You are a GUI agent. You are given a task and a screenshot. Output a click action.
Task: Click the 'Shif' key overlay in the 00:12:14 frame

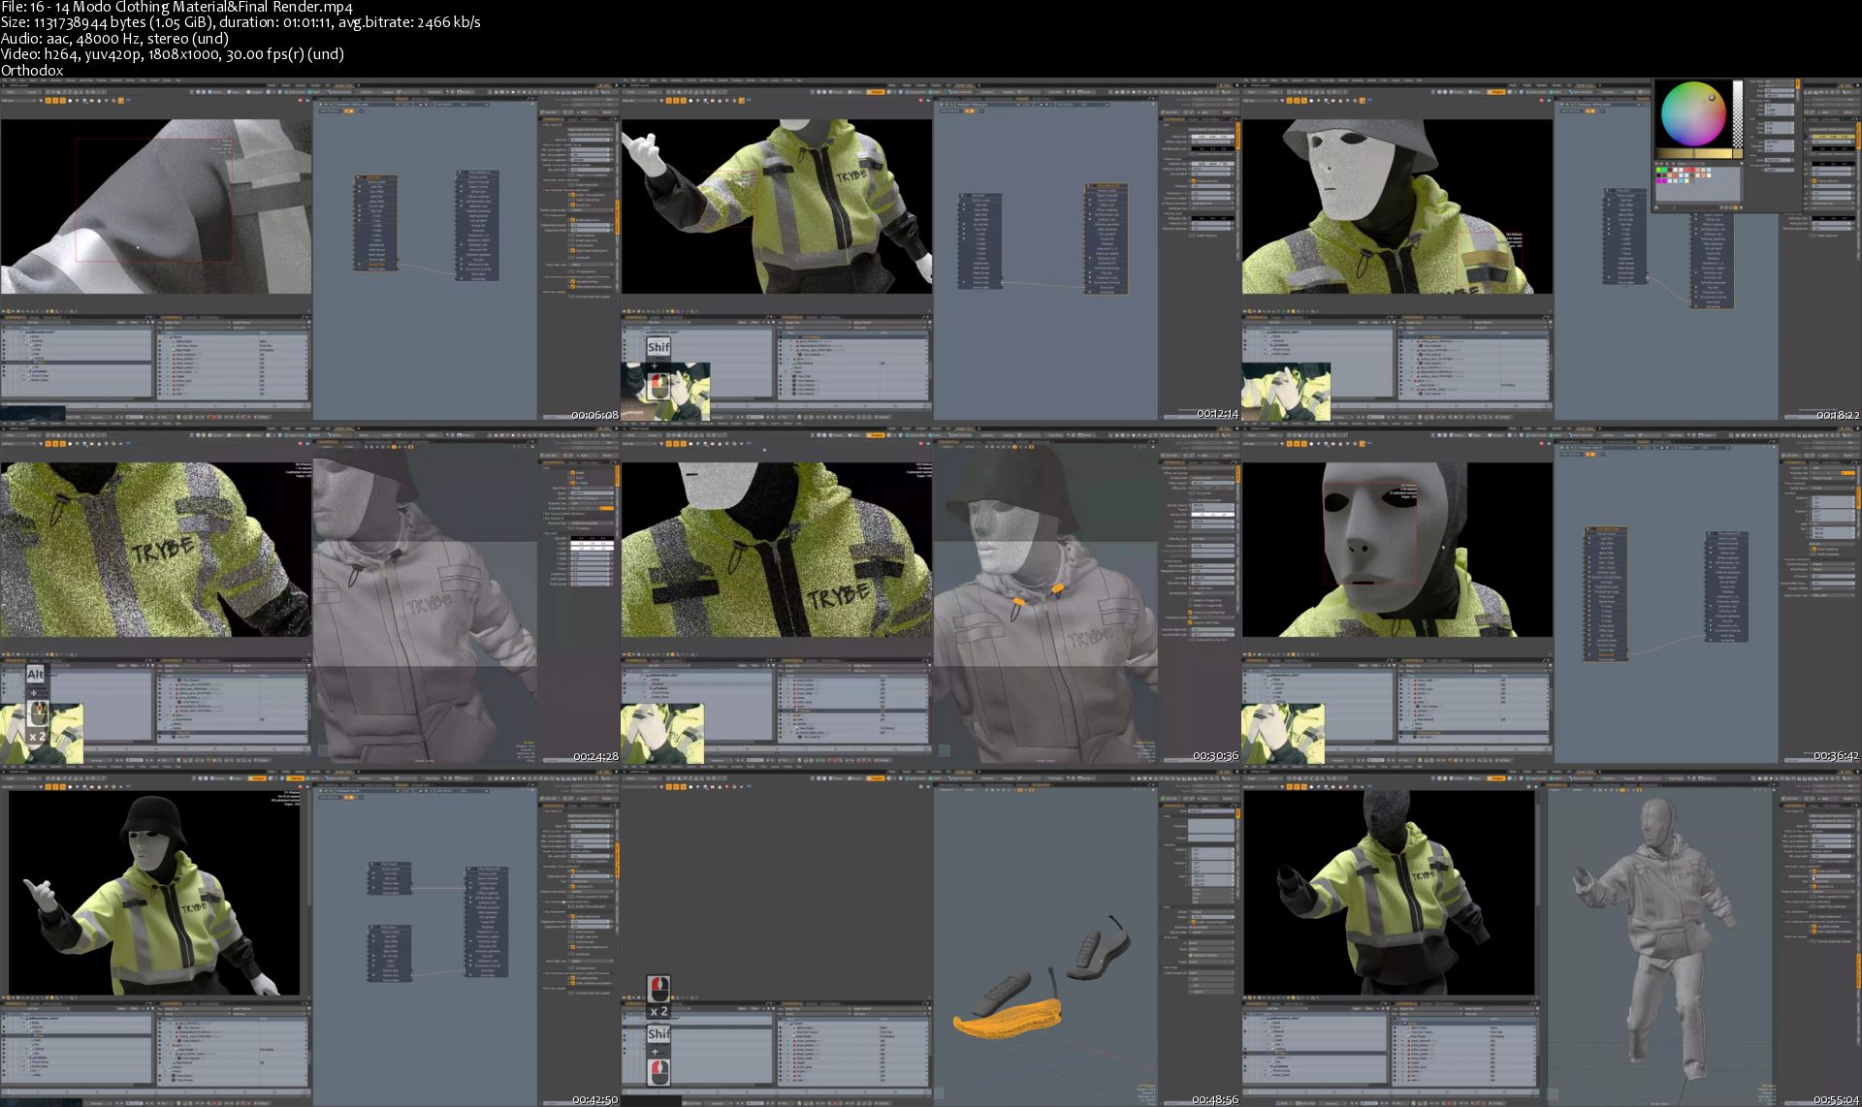658,347
